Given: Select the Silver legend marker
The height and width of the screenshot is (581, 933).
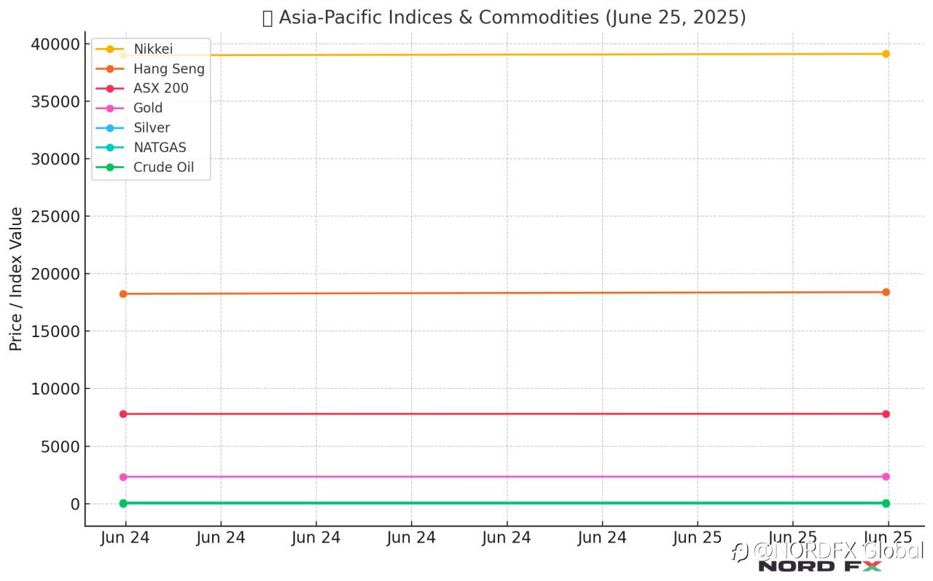Looking at the screenshot, I should (x=110, y=128).
